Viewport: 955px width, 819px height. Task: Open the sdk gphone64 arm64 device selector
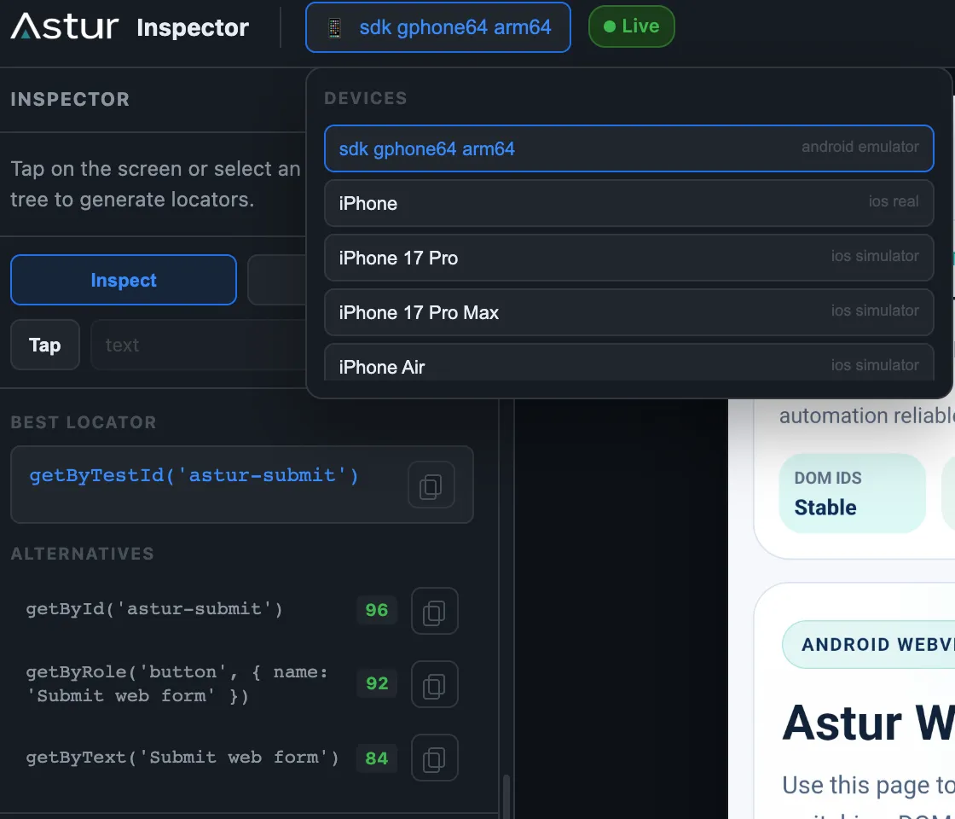[438, 27]
